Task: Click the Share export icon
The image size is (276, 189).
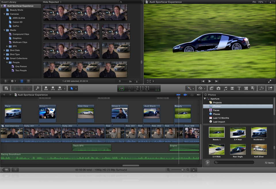Action: 270,88
